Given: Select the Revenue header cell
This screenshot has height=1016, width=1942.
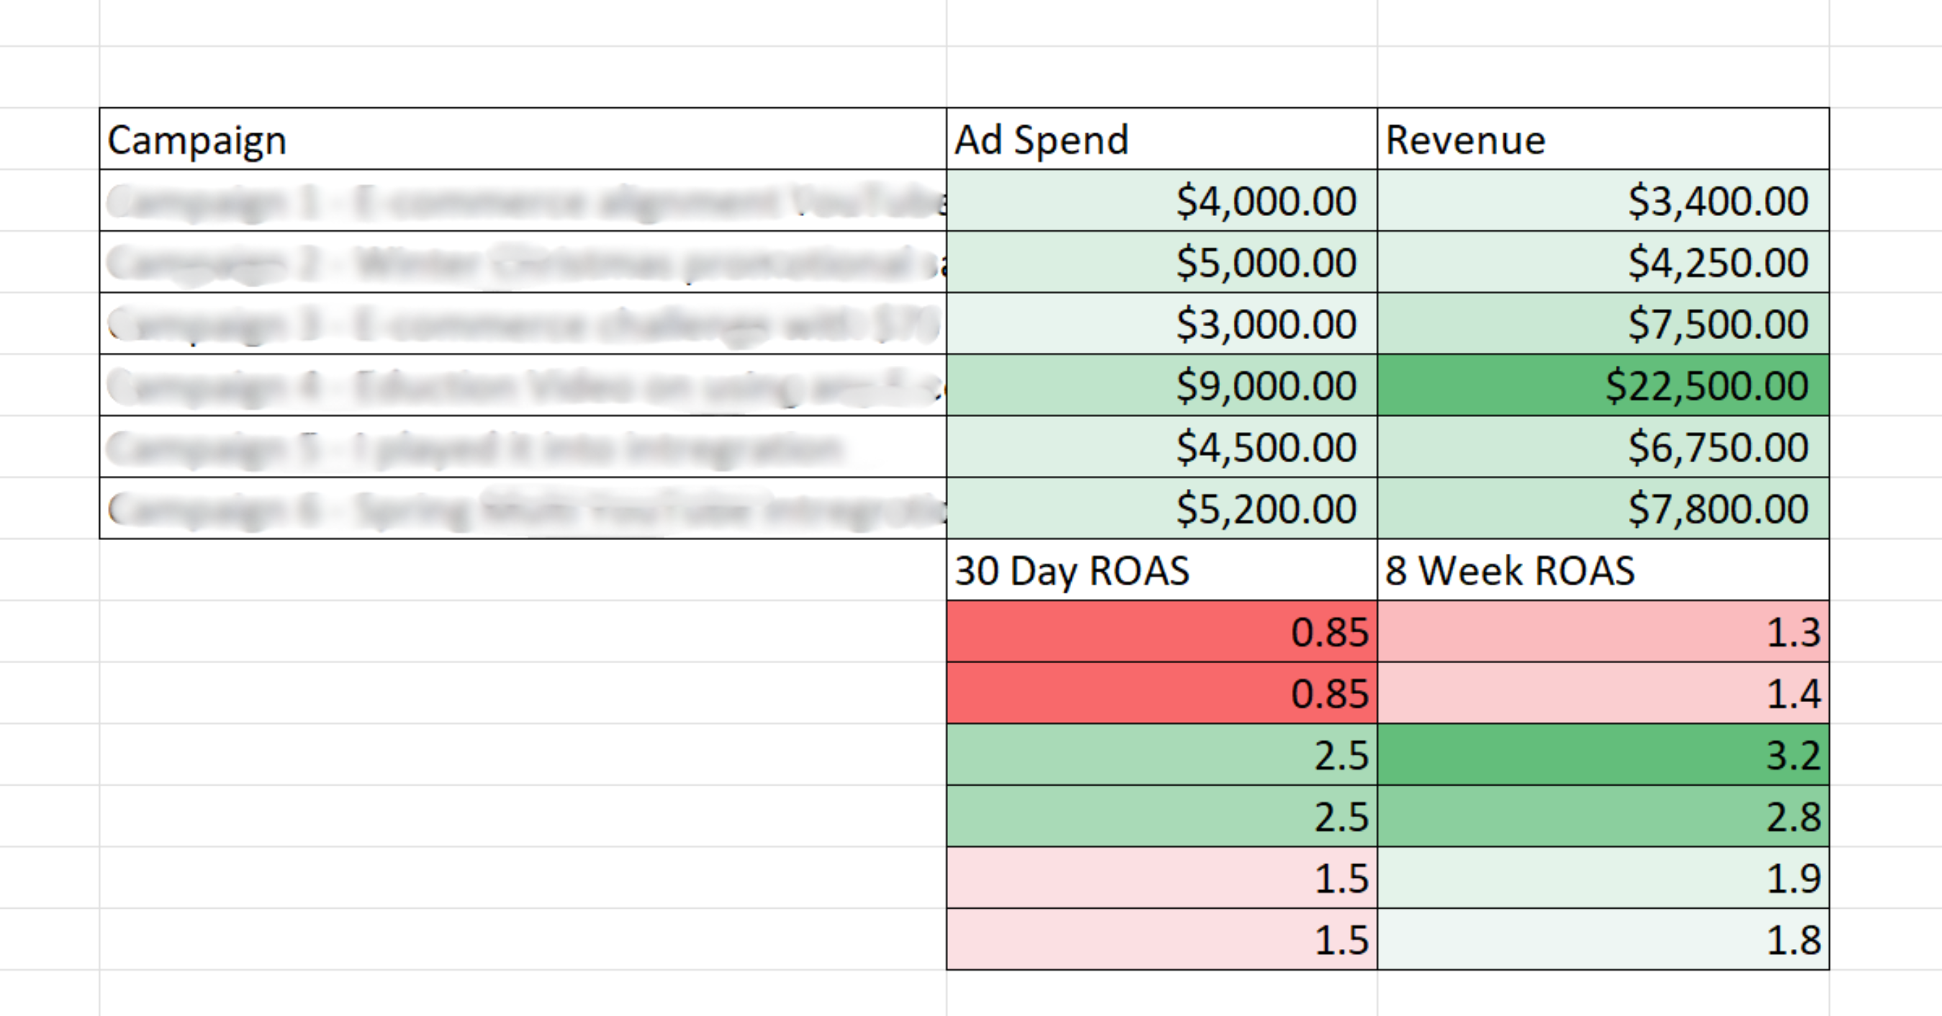Looking at the screenshot, I should (x=1602, y=140).
